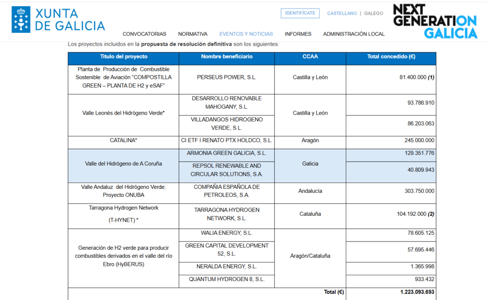Select the 'Nombre beneficiario' column header

[x=227, y=58]
